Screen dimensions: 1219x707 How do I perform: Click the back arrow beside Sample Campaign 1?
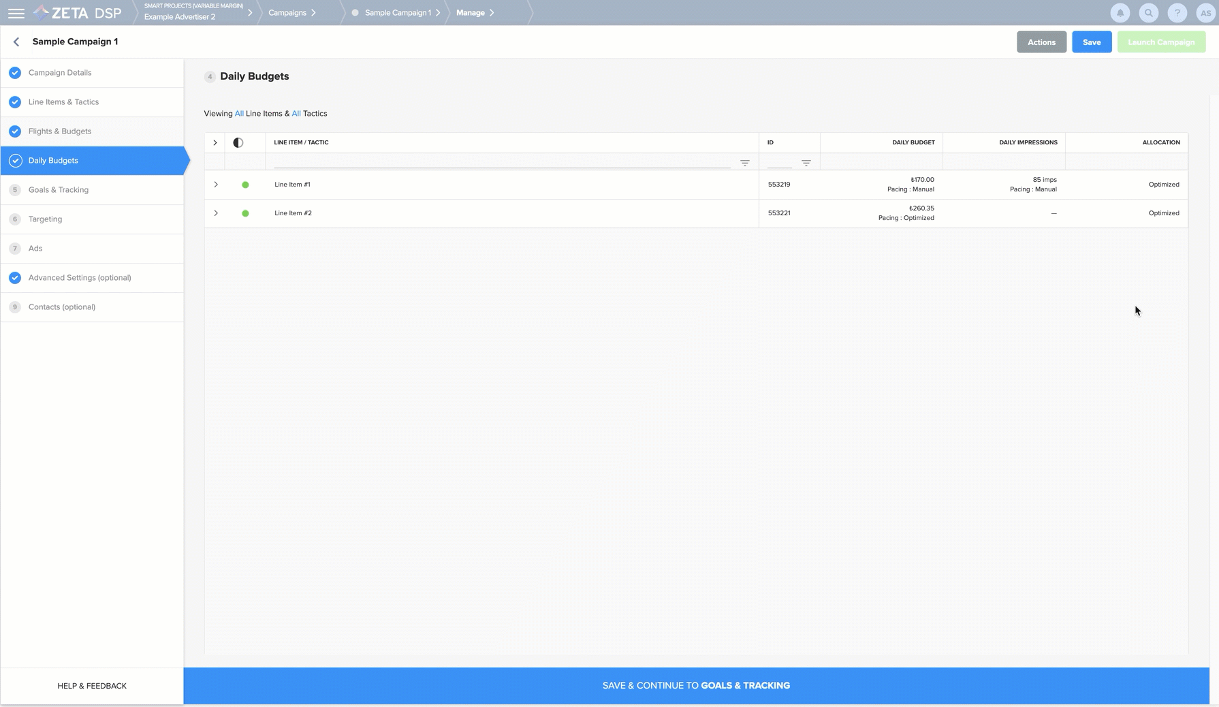tap(16, 42)
